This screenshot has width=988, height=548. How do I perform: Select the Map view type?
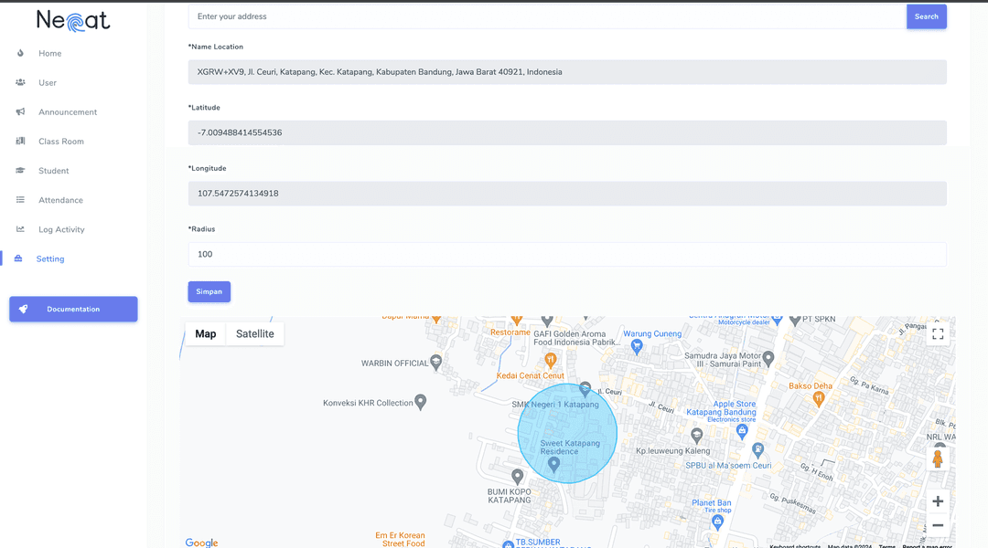(x=206, y=334)
